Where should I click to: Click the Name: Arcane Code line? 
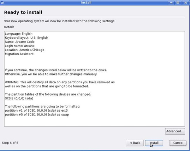tap(21, 42)
